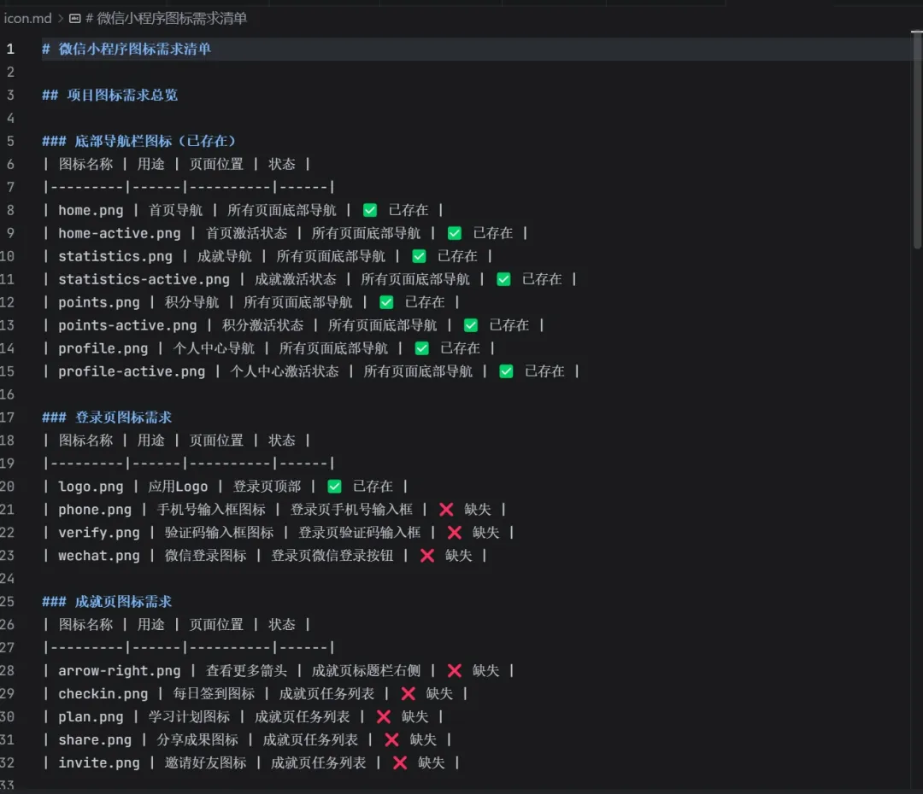Click the text profile.png
923x794 pixels.
(103, 348)
